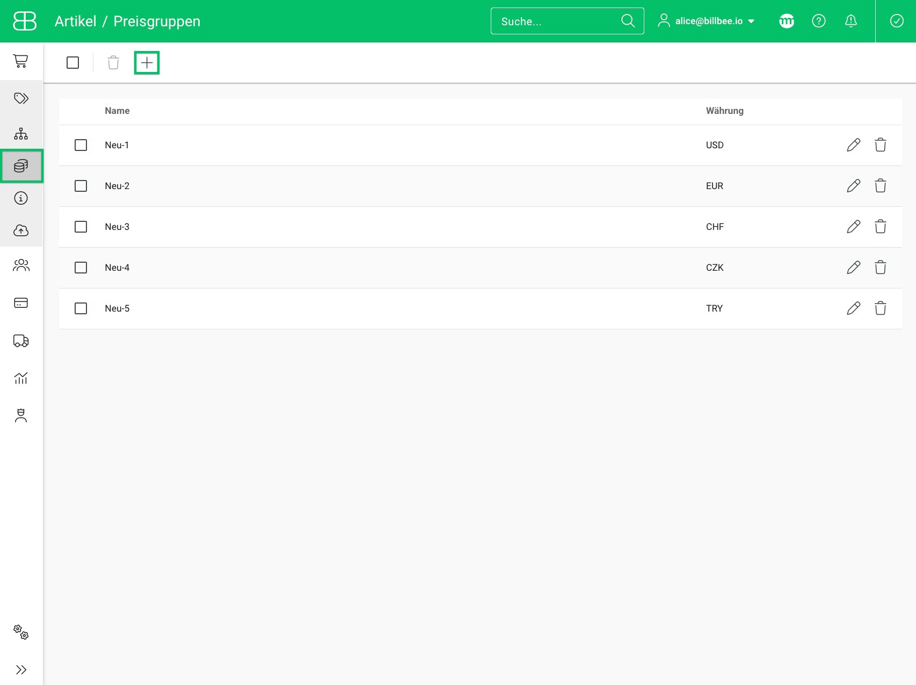Click the Artikel breadcrumb link
The height and width of the screenshot is (685, 916).
pos(76,21)
